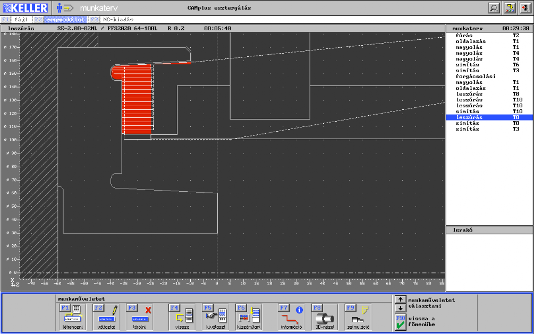Select the highlighted leszúrás T8 row

tap(489, 117)
